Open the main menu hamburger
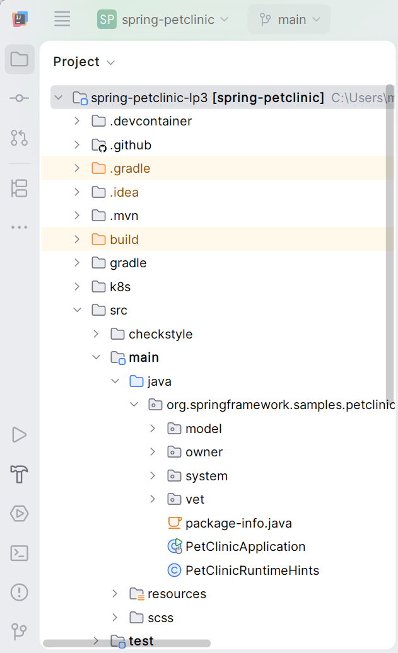The image size is (398, 653). [x=62, y=19]
